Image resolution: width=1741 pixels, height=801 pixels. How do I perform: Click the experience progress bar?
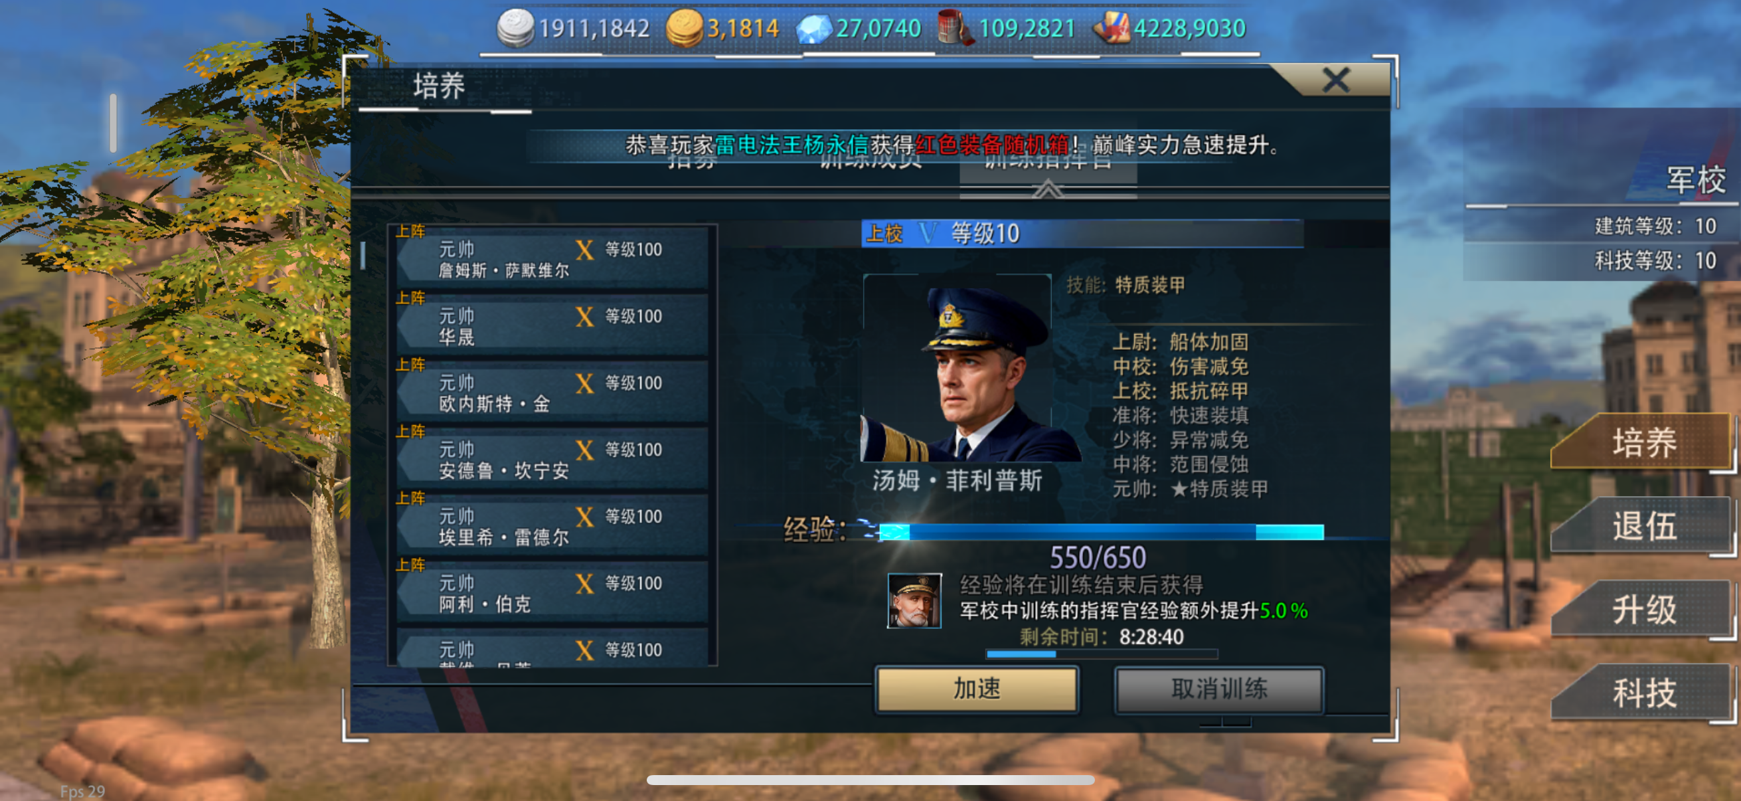(x=1101, y=532)
